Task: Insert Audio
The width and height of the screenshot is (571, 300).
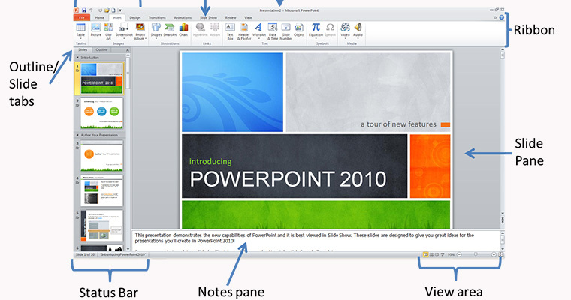Action: click(358, 31)
